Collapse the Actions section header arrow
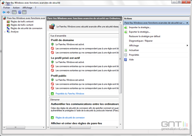The image size is (192, 136). pos(187,23)
